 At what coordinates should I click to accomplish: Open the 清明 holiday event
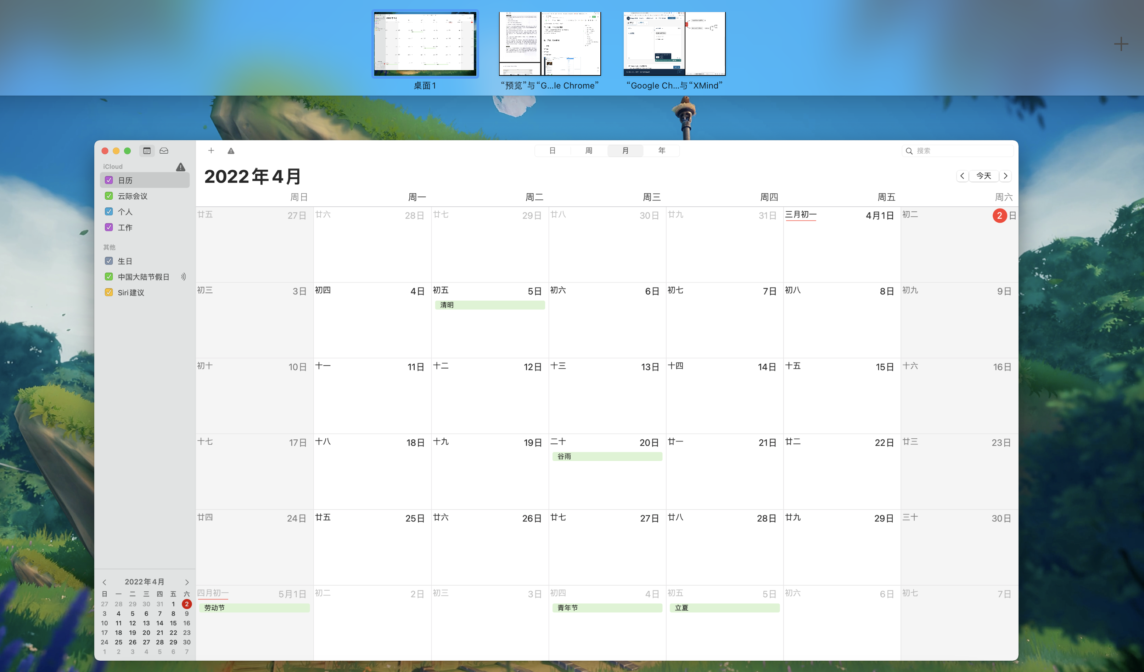coord(490,305)
